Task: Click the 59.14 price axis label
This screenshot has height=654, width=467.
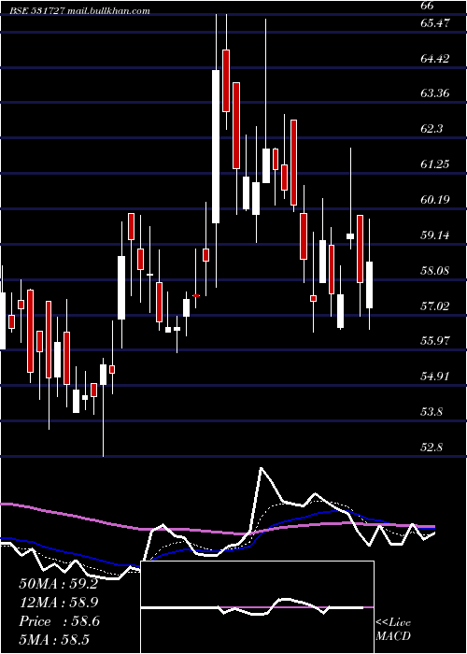Action: tap(435, 235)
